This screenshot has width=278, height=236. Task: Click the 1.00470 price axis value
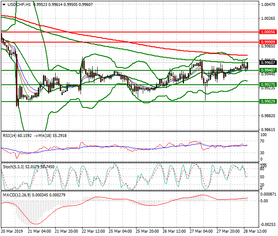click(268, 5)
